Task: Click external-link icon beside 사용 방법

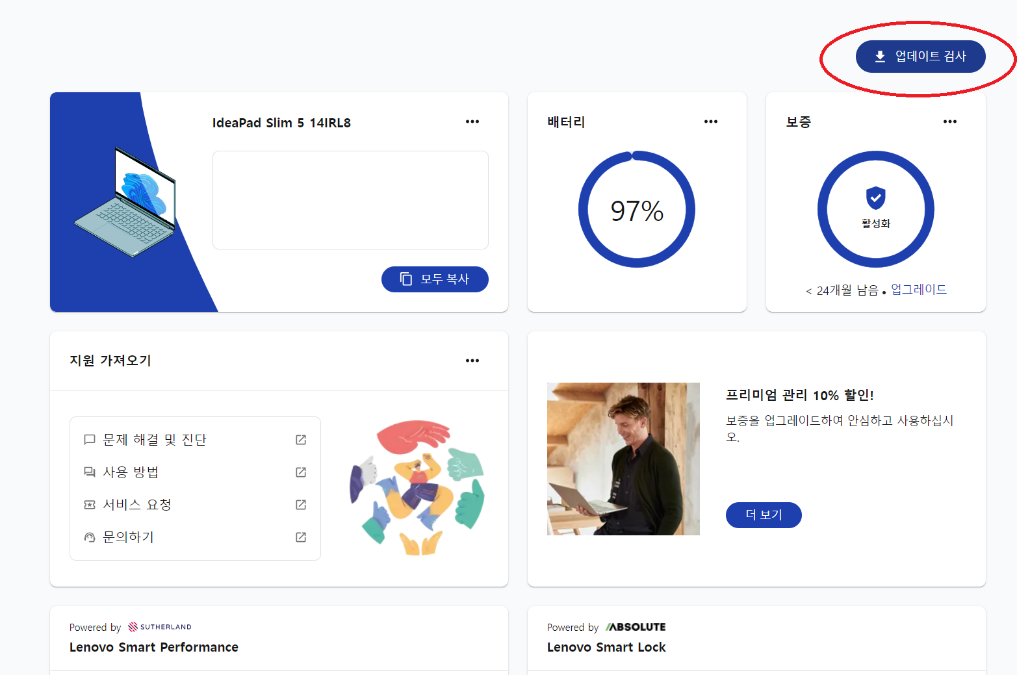Action: tap(301, 472)
